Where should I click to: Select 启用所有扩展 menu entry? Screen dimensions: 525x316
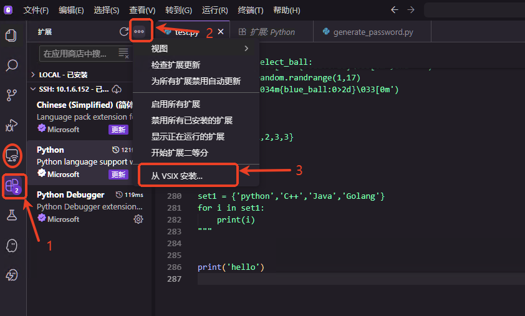[196, 104]
